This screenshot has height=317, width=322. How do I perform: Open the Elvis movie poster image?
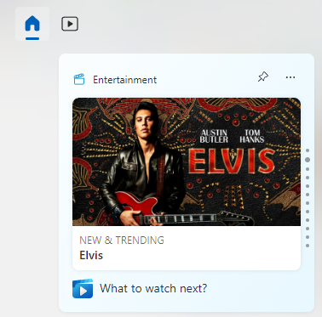click(187, 161)
